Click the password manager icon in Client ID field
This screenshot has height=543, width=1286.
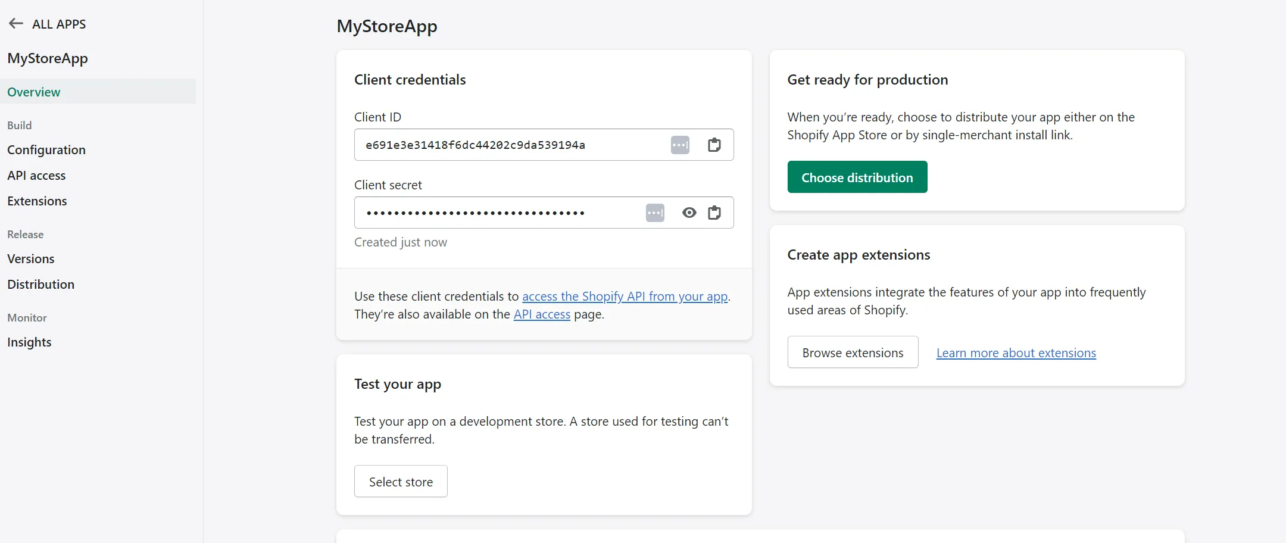(x=680, y=145)
